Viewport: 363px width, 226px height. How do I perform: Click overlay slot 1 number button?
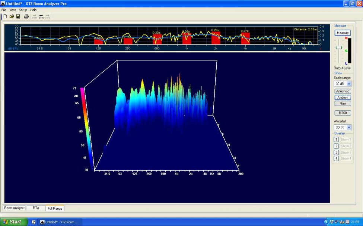336,140
